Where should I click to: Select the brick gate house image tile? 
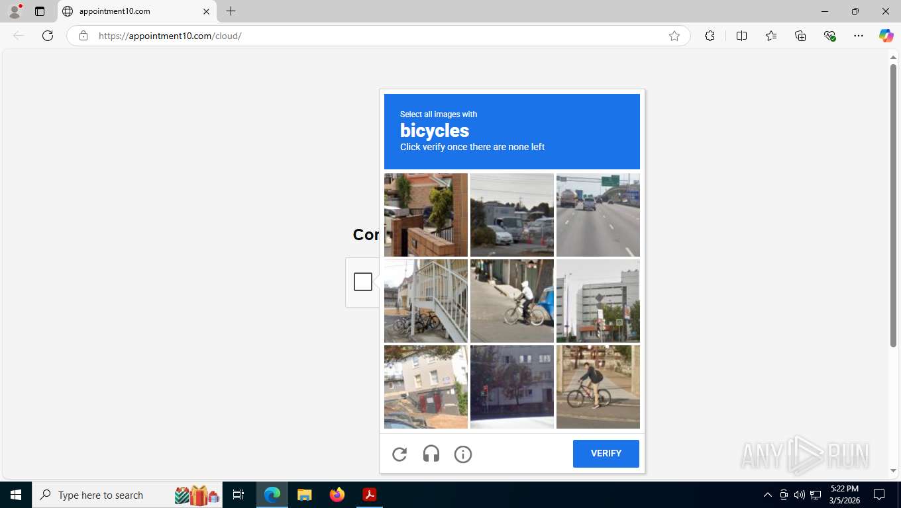[x=426, y=215]
